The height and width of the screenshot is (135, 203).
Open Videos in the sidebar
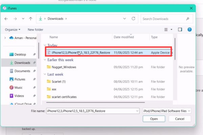point(17,96)
